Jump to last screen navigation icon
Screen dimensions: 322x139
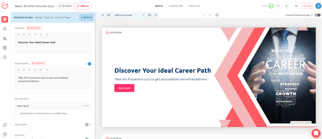[x=156, y=15]
